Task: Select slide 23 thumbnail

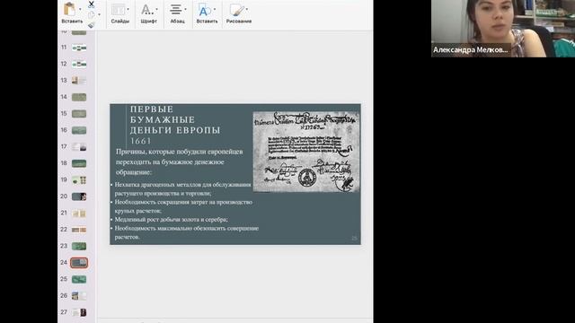Action: click(79, 246)
